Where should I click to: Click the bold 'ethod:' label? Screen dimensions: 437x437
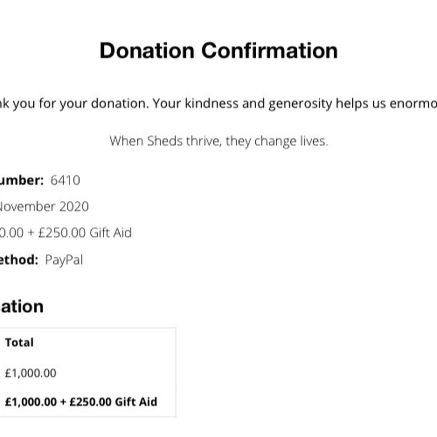click(x=19, y=260)
